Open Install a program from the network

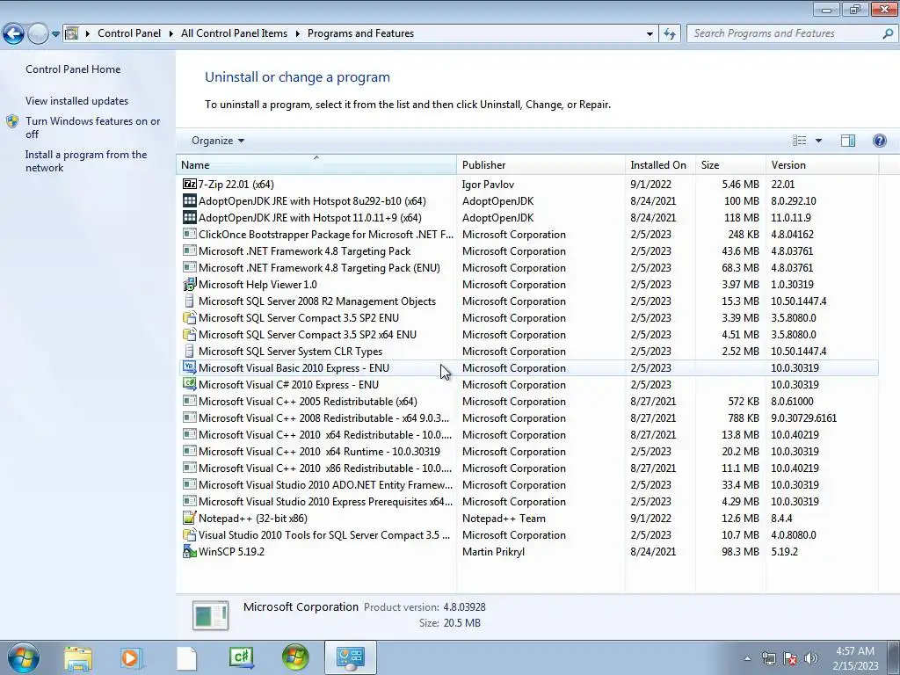pos(86,161)
